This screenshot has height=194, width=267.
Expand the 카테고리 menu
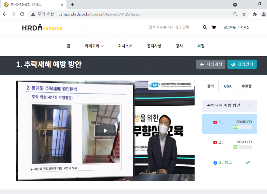click(x=94, y=46)
